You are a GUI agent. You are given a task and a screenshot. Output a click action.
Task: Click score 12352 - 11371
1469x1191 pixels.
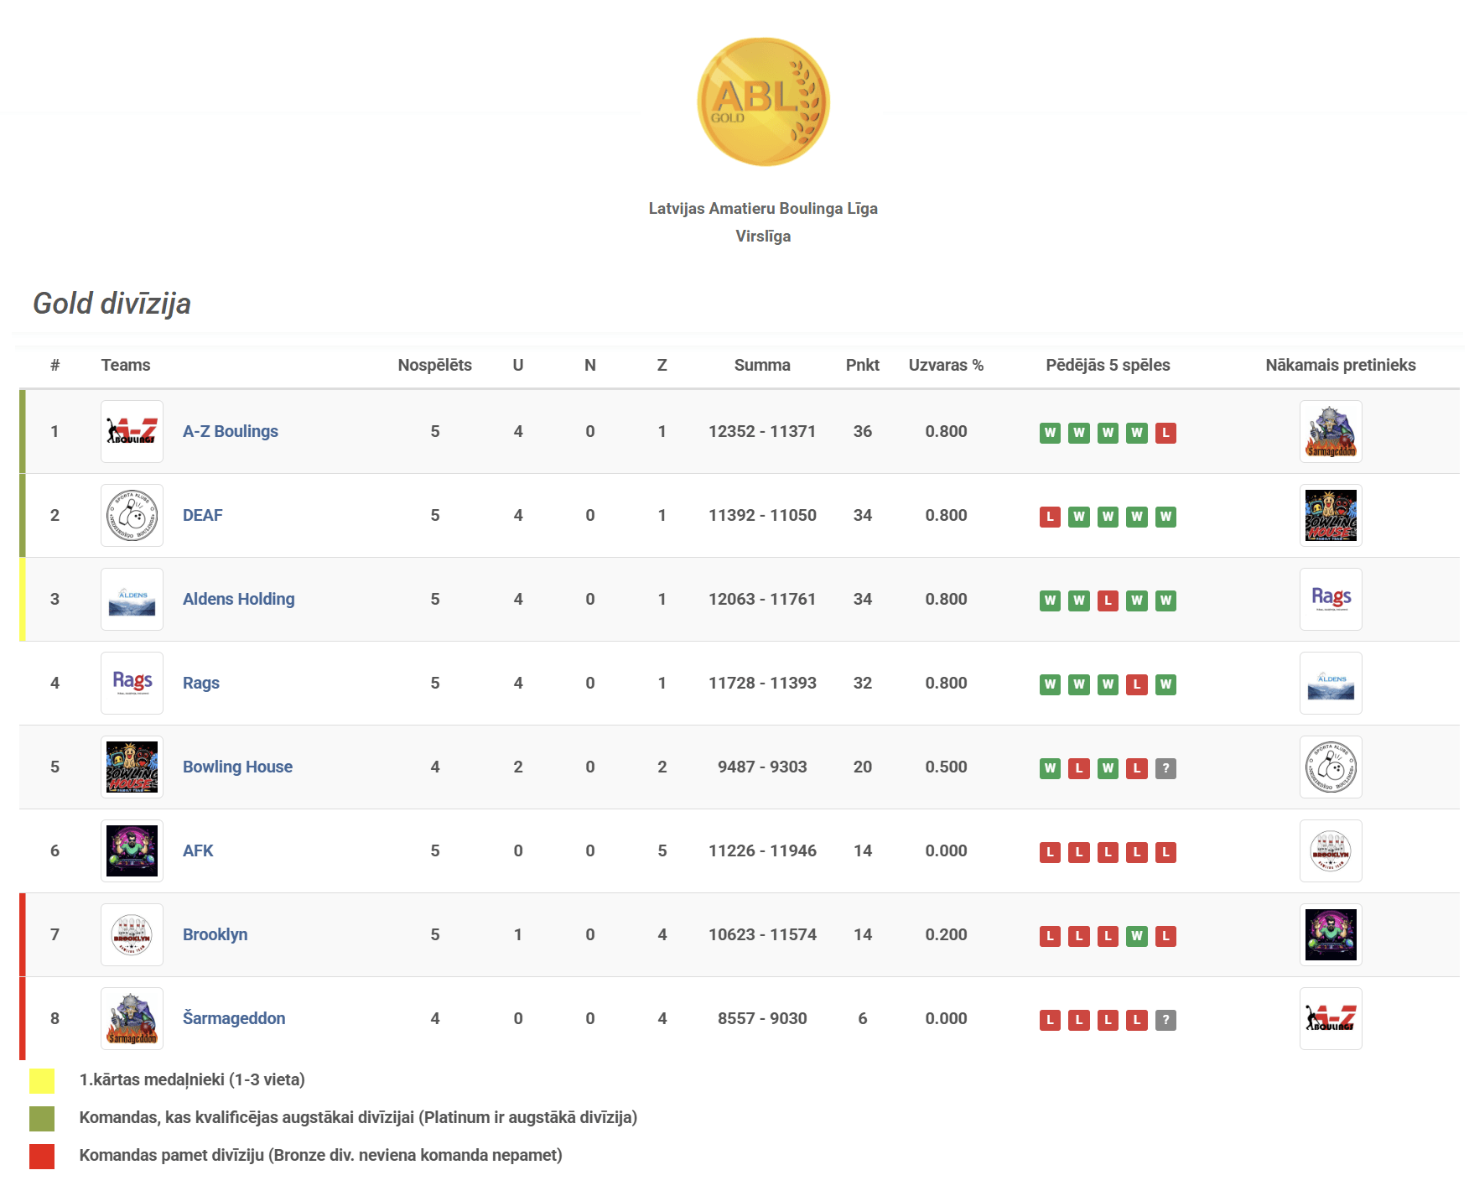coord(762,431)
